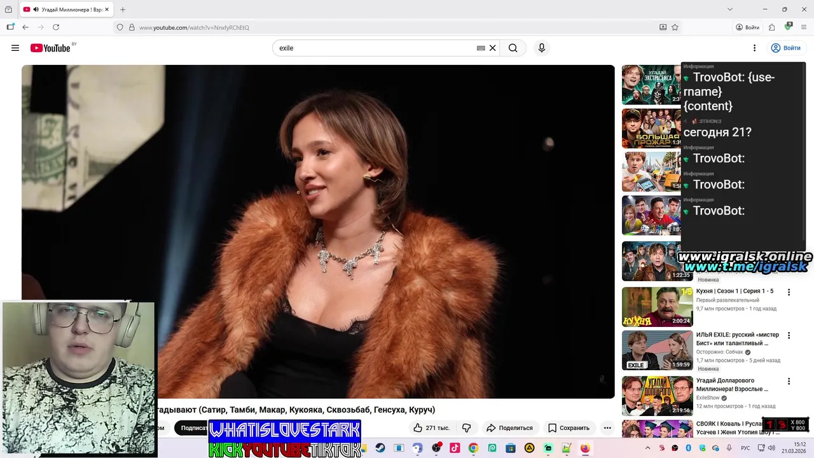Mute the tab via speaker icon on tab
The width and height of the screenshot is (814, 458).
pyautogui.click(x=36, y=10)
